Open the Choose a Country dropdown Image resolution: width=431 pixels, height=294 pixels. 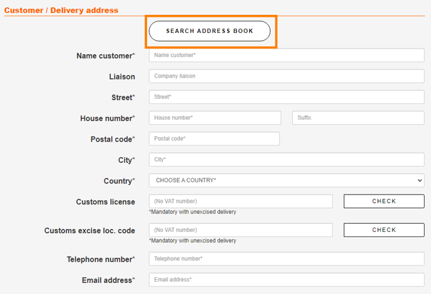286,180
